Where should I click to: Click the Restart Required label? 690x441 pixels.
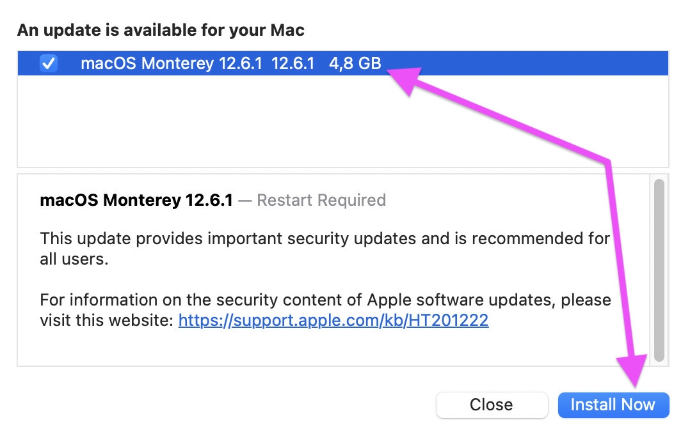tap(321, 200)
